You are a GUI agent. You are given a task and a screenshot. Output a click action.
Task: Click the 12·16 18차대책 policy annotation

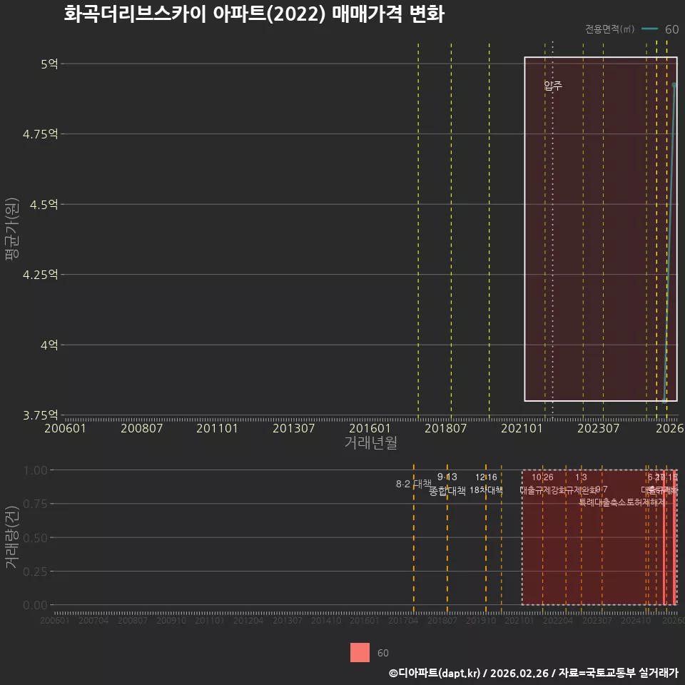[486, 484]
